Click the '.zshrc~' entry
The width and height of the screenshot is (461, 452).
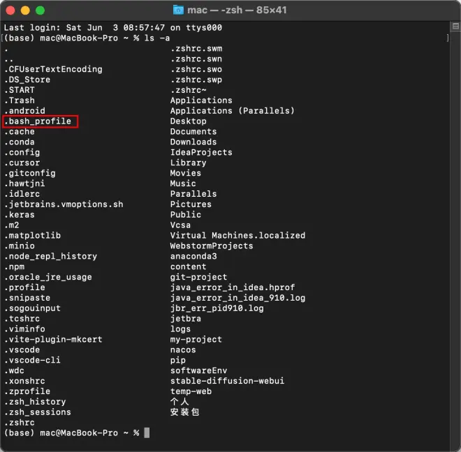pos(189,90)
